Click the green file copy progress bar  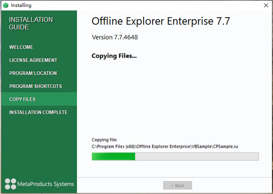click(175, 156)
